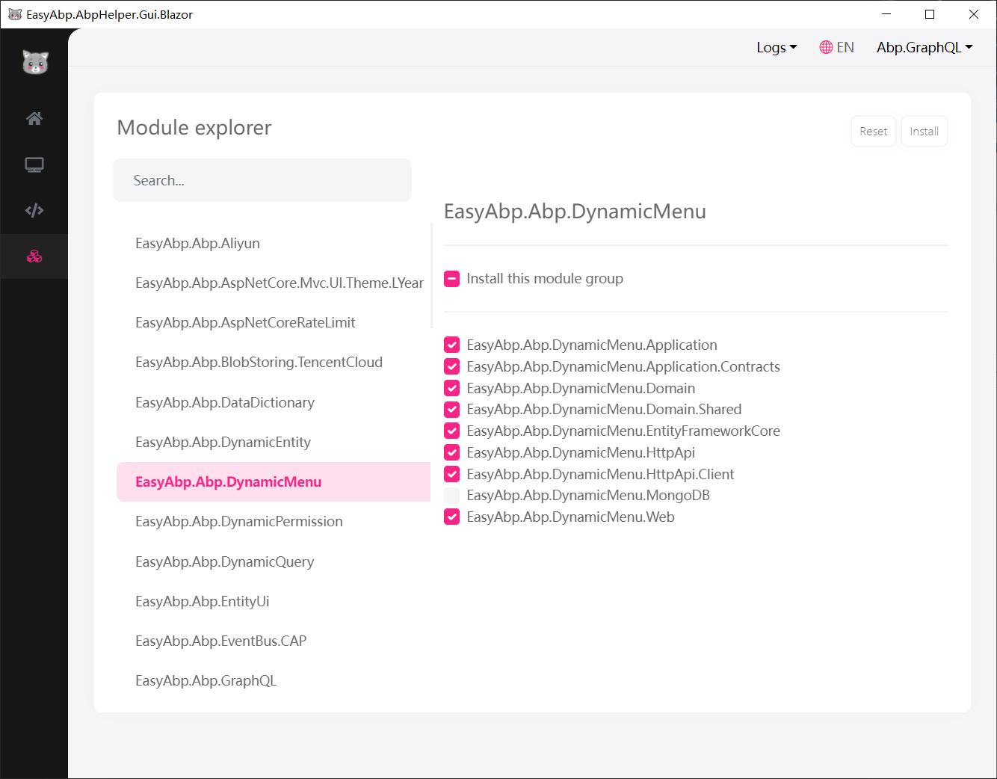Click the raccoon logo in sidebar
Image resolution: width=997 pixels, height=779 pixels.
35,62
